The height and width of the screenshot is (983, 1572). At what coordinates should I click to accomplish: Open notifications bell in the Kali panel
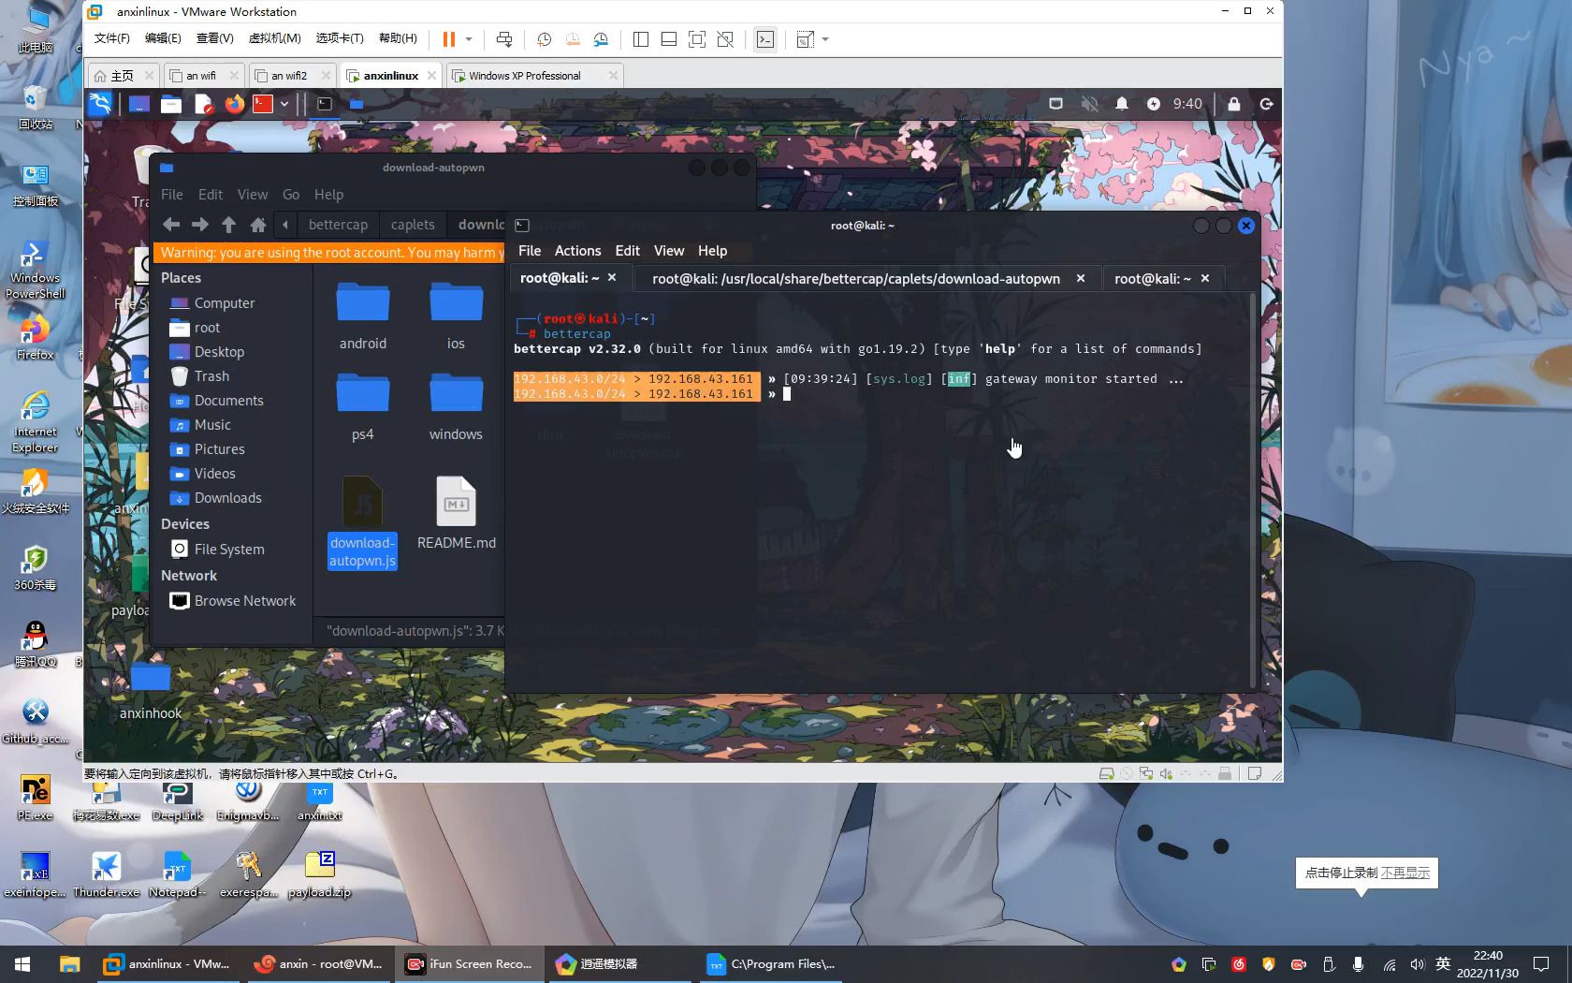[1121, 104]
